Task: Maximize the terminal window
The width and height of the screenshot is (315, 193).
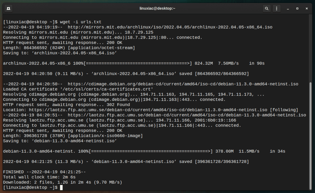Action: [x=297, y=8]
